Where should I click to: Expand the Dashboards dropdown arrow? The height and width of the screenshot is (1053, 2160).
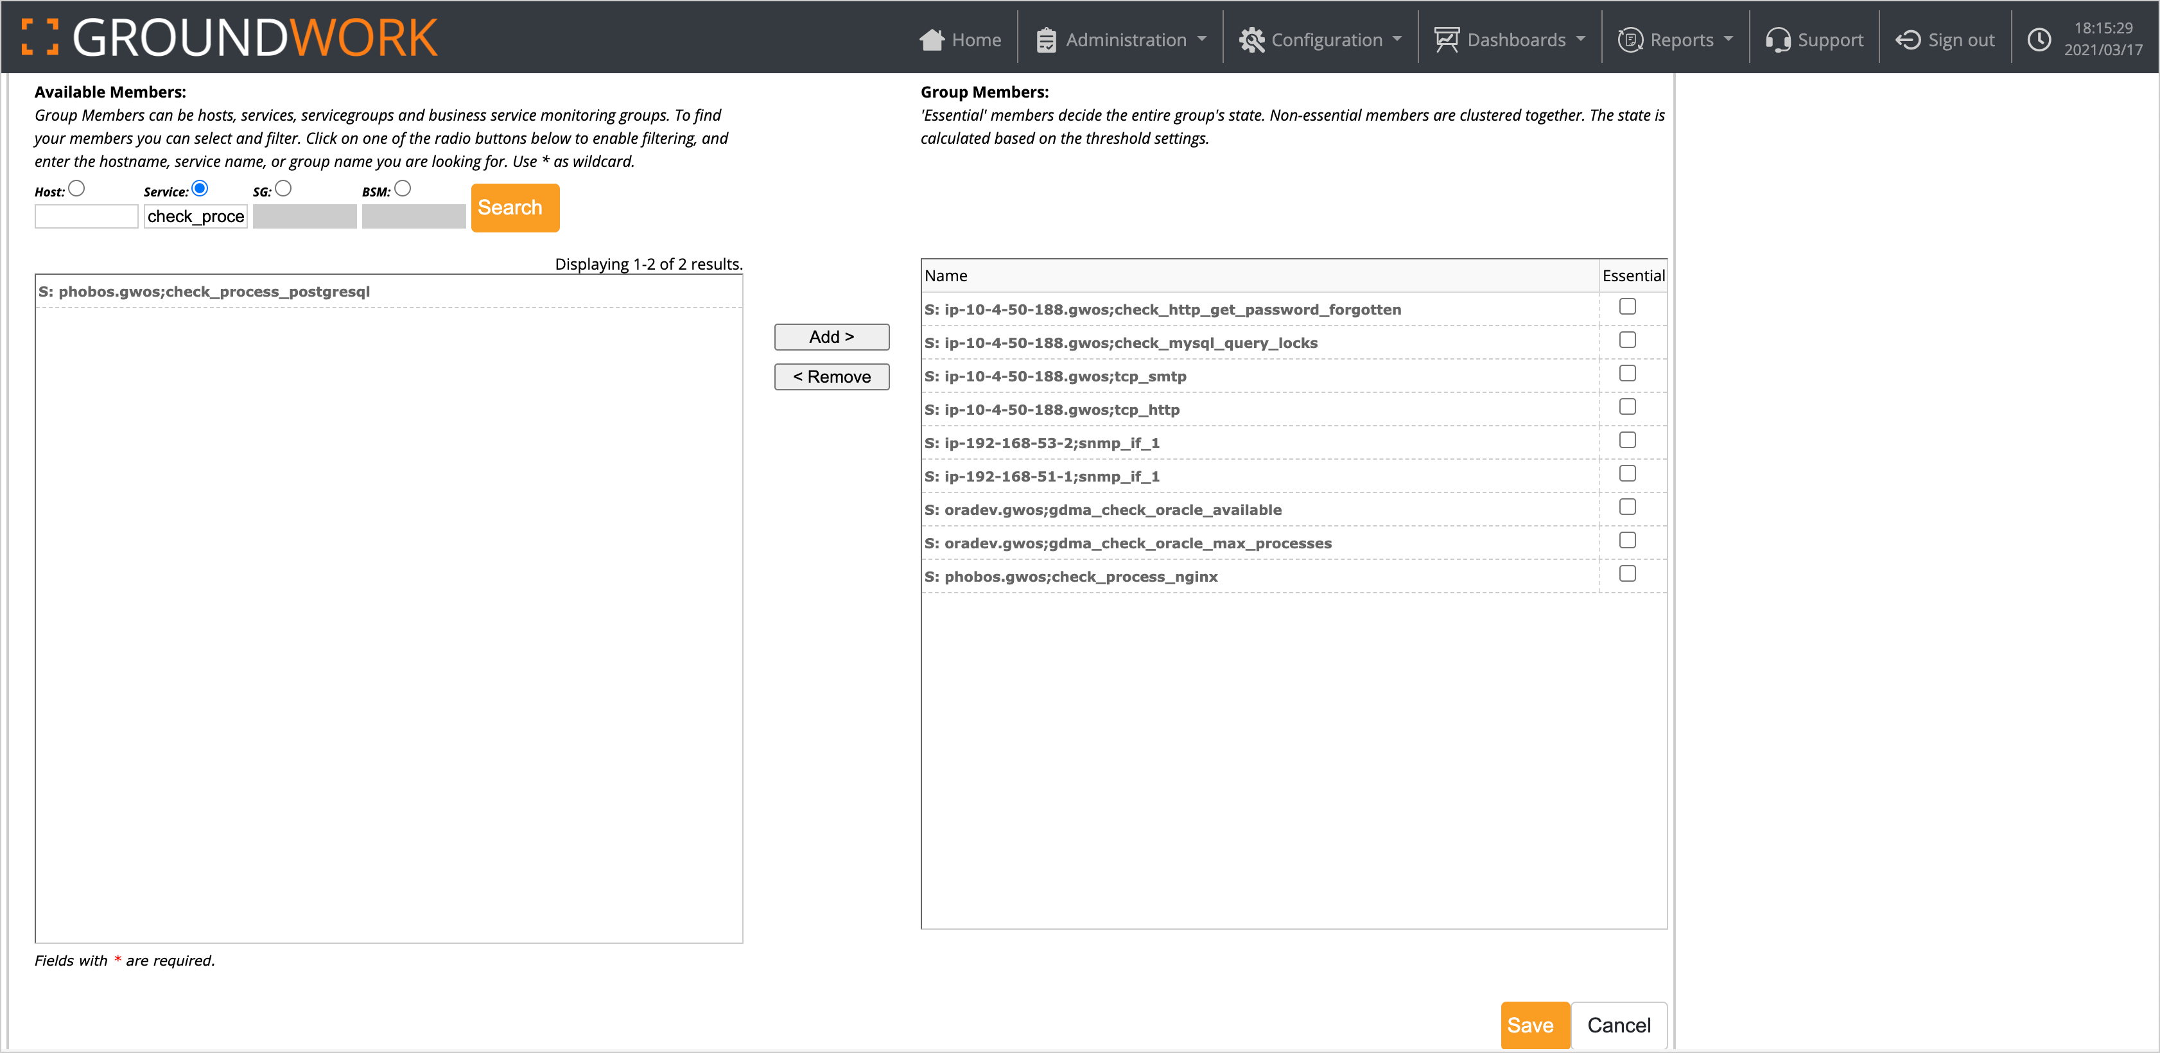[x=1581, y=39]
